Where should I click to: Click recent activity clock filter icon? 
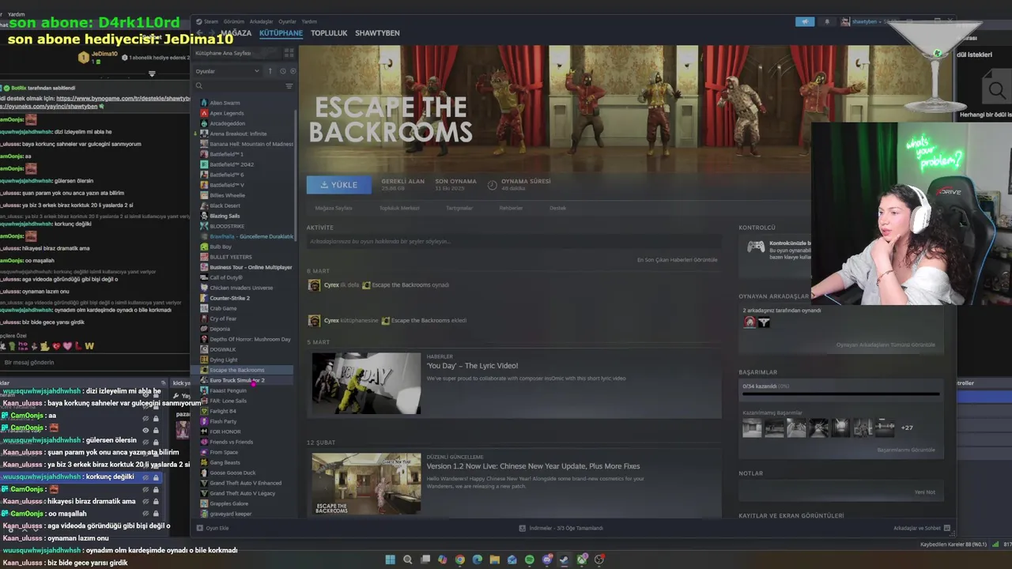pos(282,71)
